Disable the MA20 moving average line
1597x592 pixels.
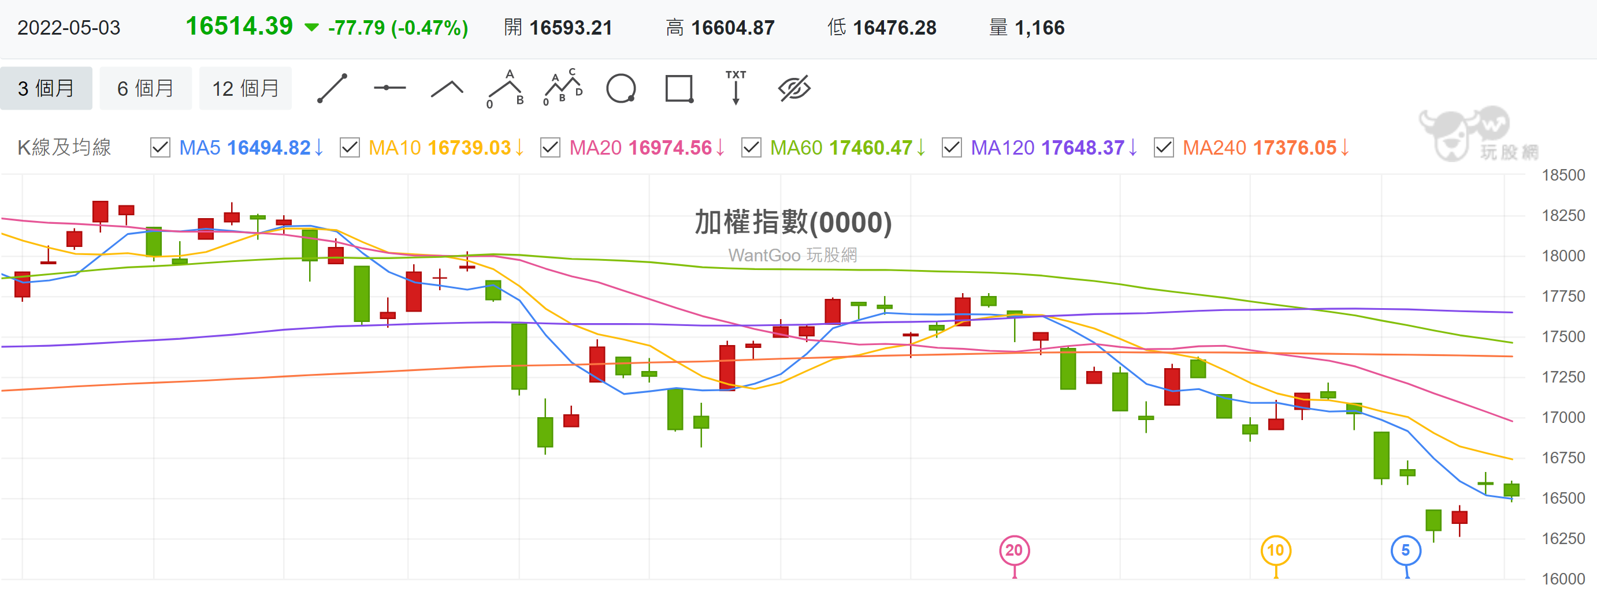click(x=550, y=148)
